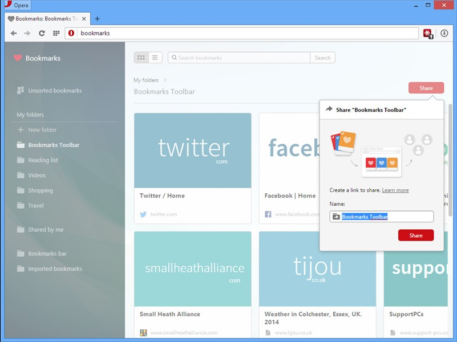Select Unsorted bookmarks in sidebar
This screenshot has width=457, height=342.
point(55,91)
